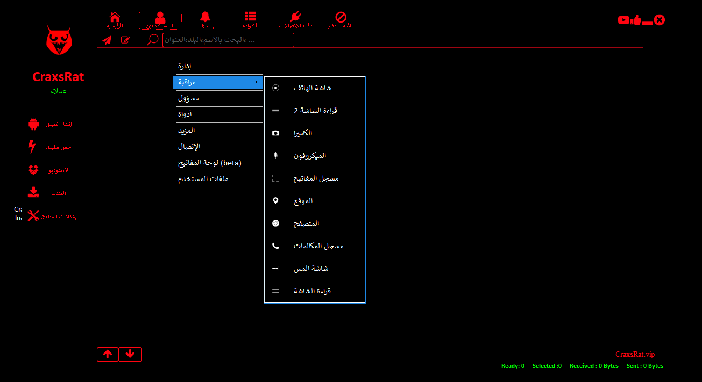The image size is (702, 382).
Task: Click the "Received : 0 Bytes" status text
Action: pyautogui.click(x=594, y=366)
